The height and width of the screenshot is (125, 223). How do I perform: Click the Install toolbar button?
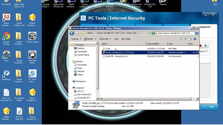pos(89,39)
